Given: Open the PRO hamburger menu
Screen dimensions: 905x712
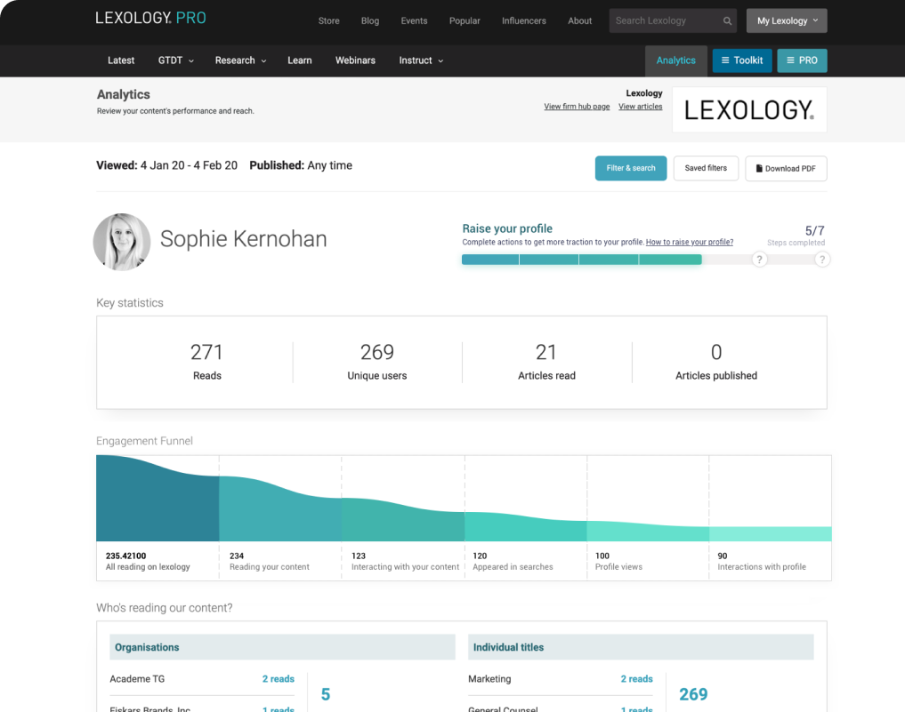Looking at the screenshot, I should [x=801, y=60].
